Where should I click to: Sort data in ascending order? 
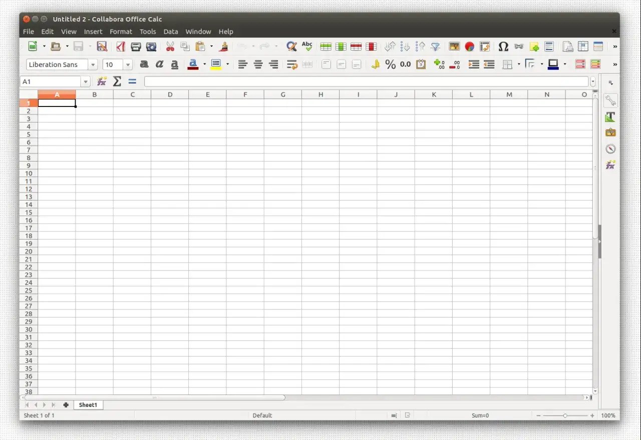[404, 46]
